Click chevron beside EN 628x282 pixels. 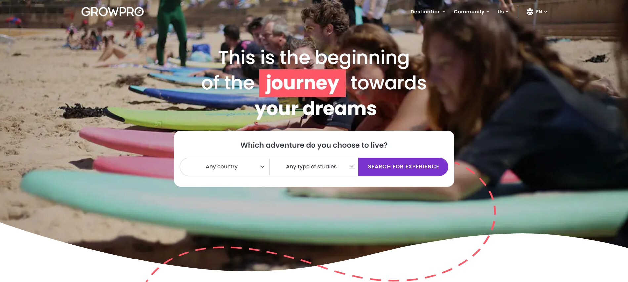point(546,12)
